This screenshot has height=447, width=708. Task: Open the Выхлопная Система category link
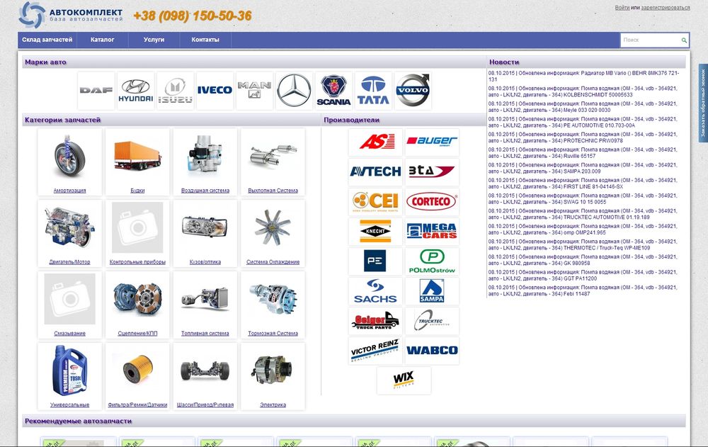[x=273, y=191]
